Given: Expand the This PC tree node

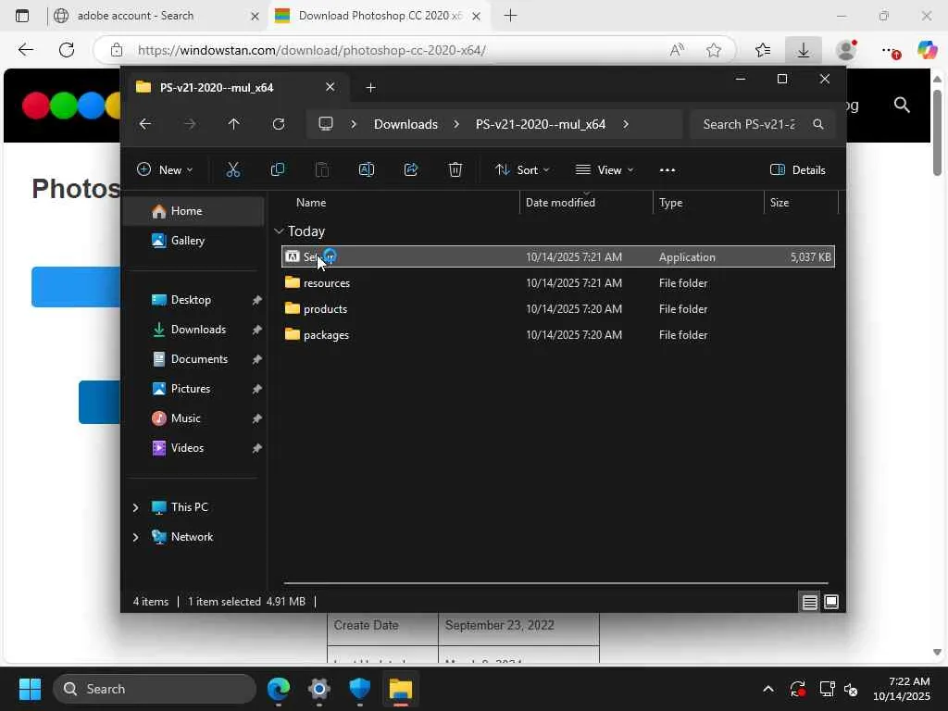Looking at the screenshot, I should click(x=135, y=507).
